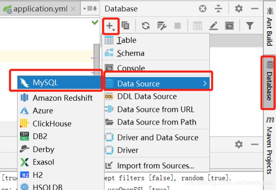This screenshot has width=276, height=190.
Task: Close the application.yml tab
Action: point(73,9)
